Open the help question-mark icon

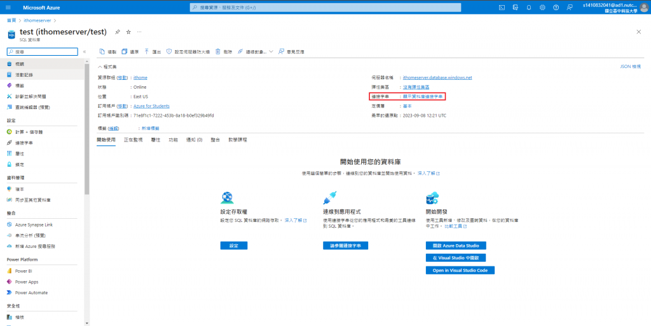556,8
